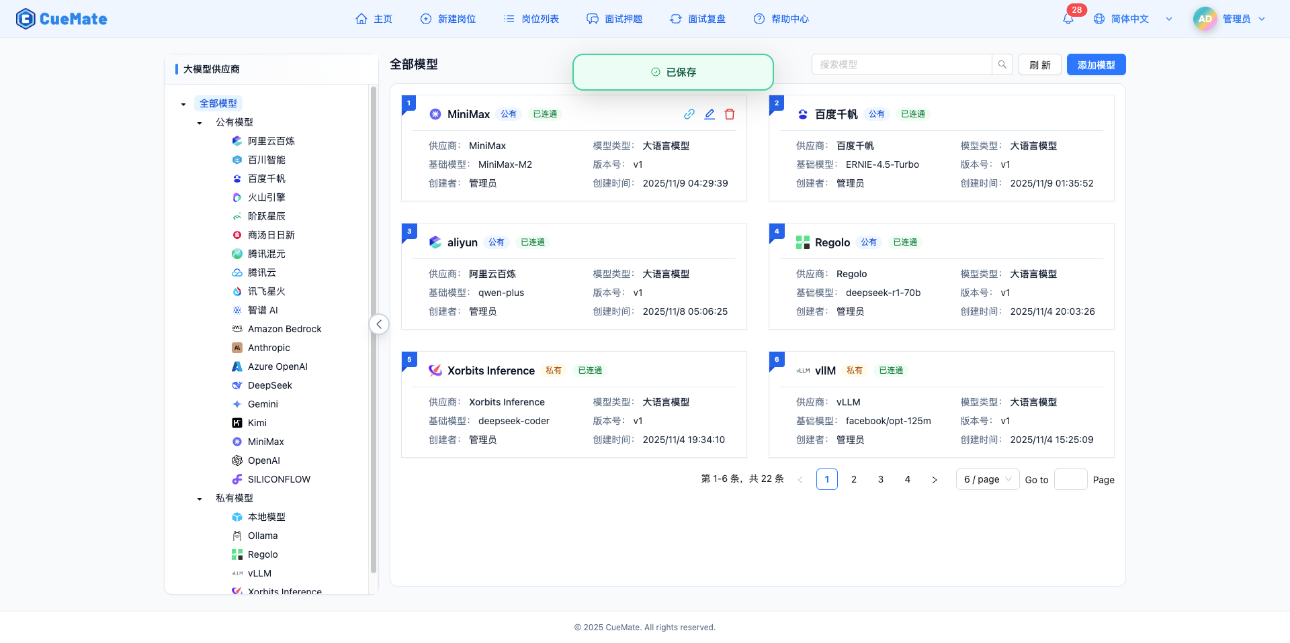Click the model search input field
1290x643 pixels.
900,64
